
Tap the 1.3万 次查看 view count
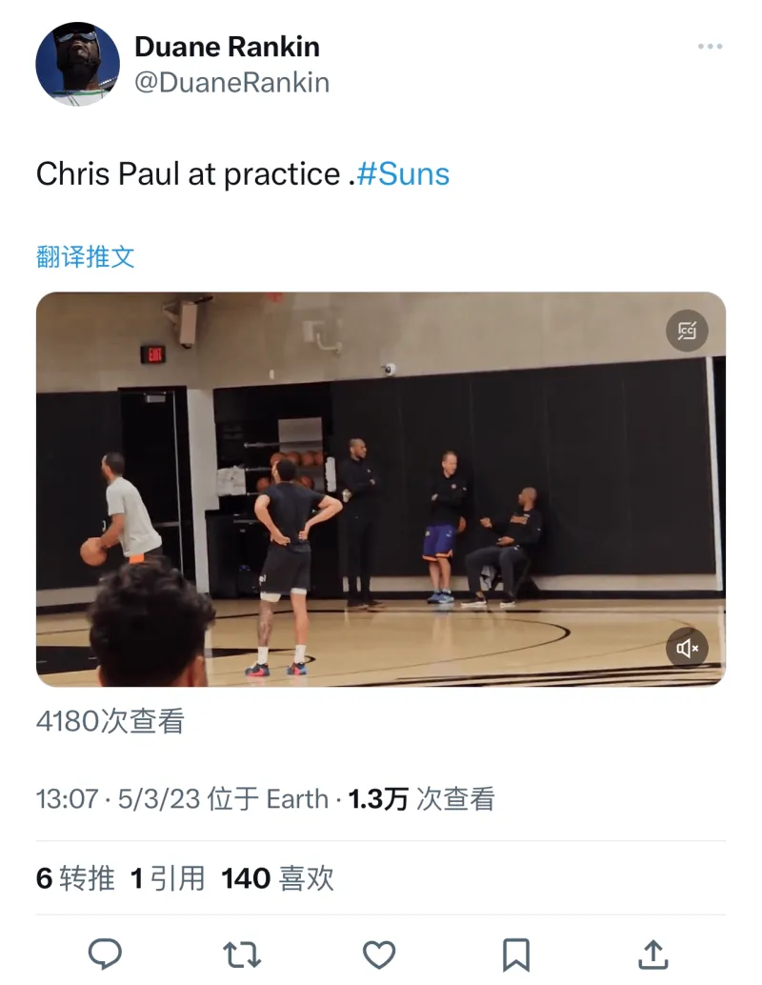(422, 799)
